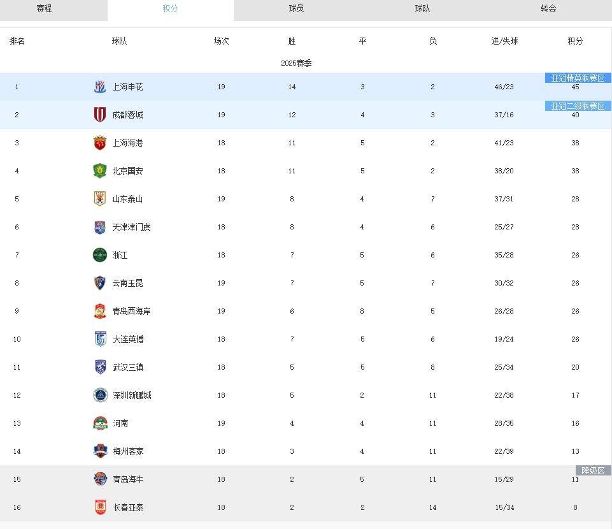Select the 球队 tab

click(x=422, y=9)
